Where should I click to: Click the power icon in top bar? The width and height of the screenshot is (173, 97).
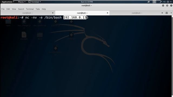pos(168,2)
